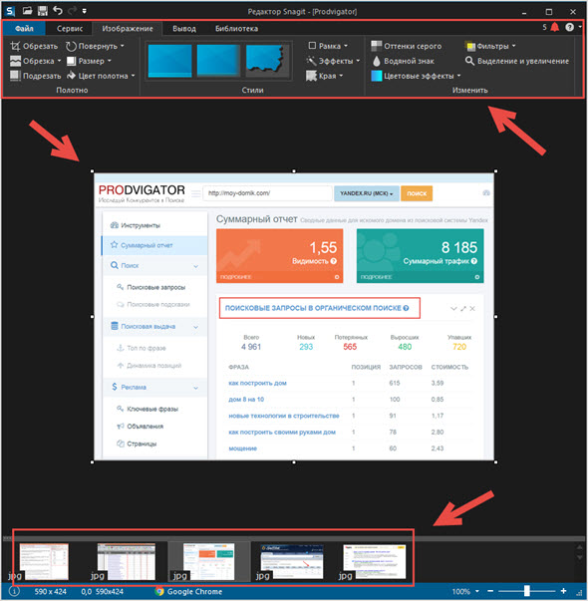Apply the first blue style thumbnail

click(x=169, y=61)
